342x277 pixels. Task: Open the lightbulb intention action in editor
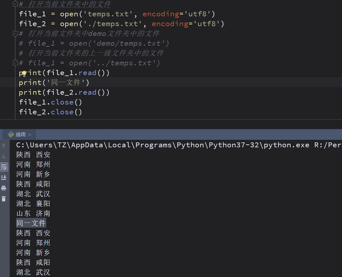[24, 73]
